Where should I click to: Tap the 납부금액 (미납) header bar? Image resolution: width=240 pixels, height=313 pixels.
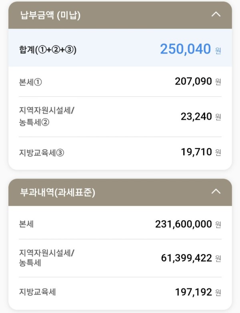[x=120, y=15]
